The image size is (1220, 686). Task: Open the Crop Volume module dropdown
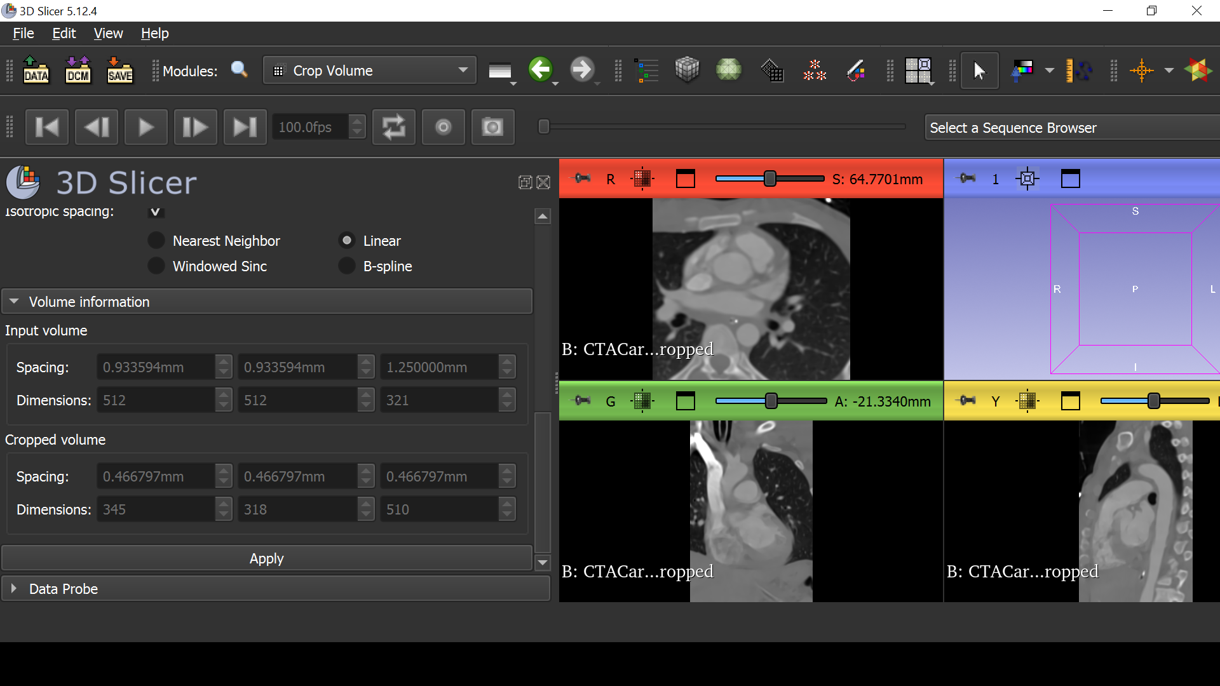click(x=370, y=71)
